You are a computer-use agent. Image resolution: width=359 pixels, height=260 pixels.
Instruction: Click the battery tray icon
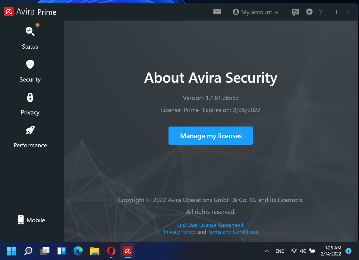312,251
